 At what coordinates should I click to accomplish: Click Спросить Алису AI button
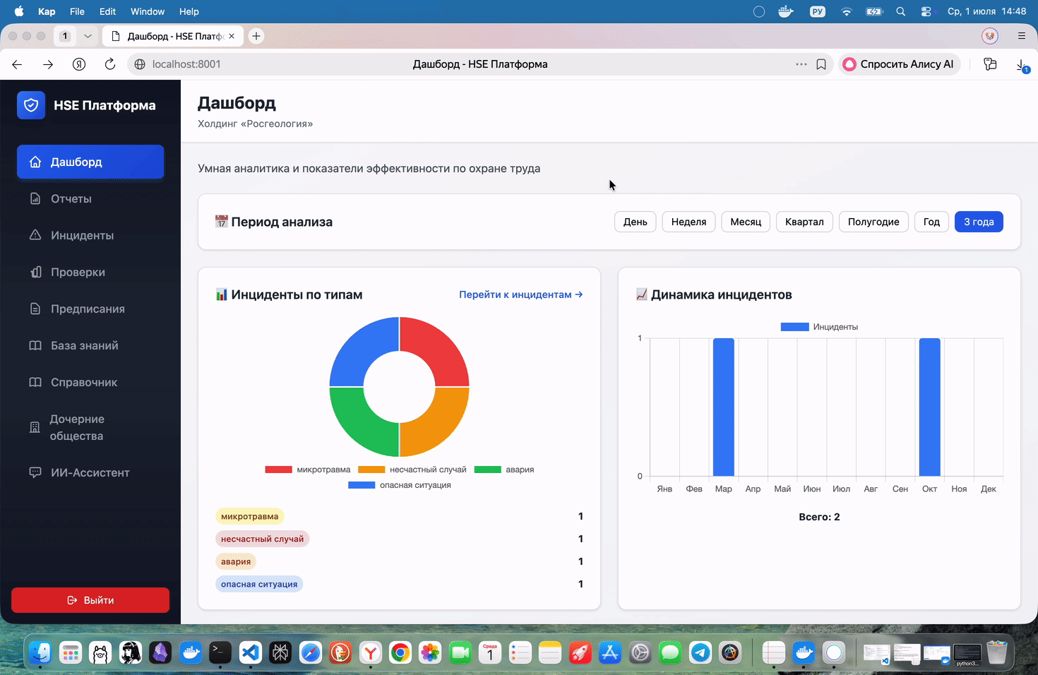click(899, 64)
